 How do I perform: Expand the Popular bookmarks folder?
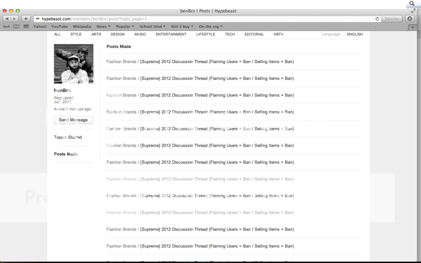(x=125, y=26)
